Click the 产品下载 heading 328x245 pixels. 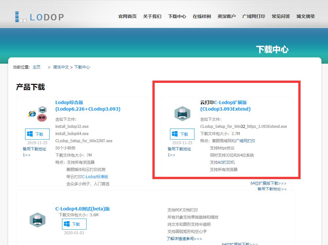[31, 87]
